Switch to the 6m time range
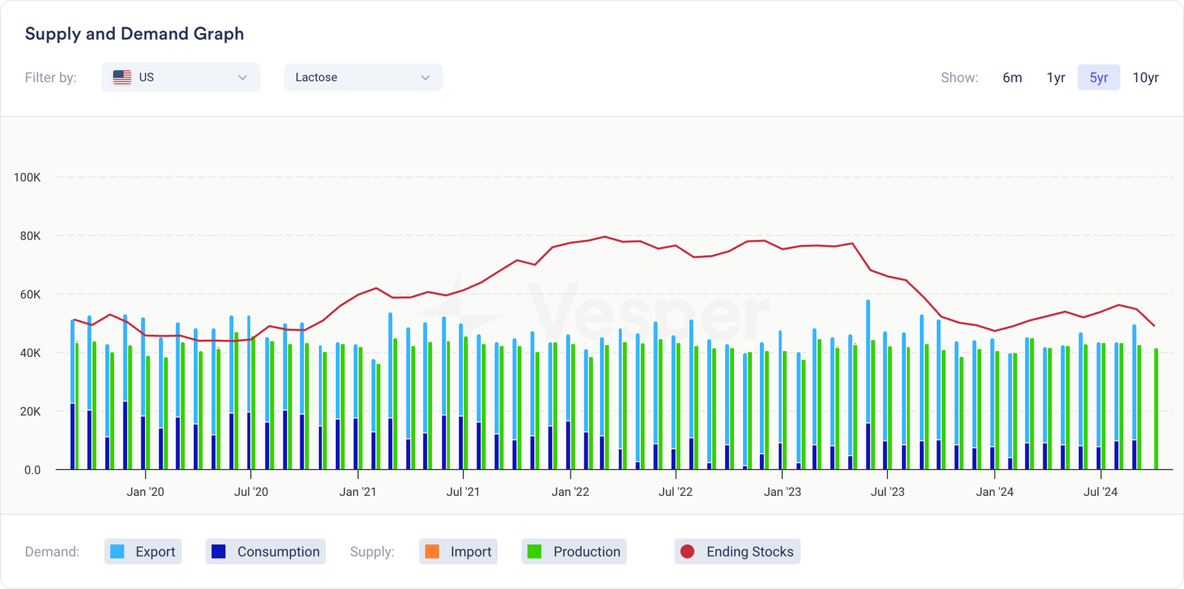 (x=1012, y=78)
